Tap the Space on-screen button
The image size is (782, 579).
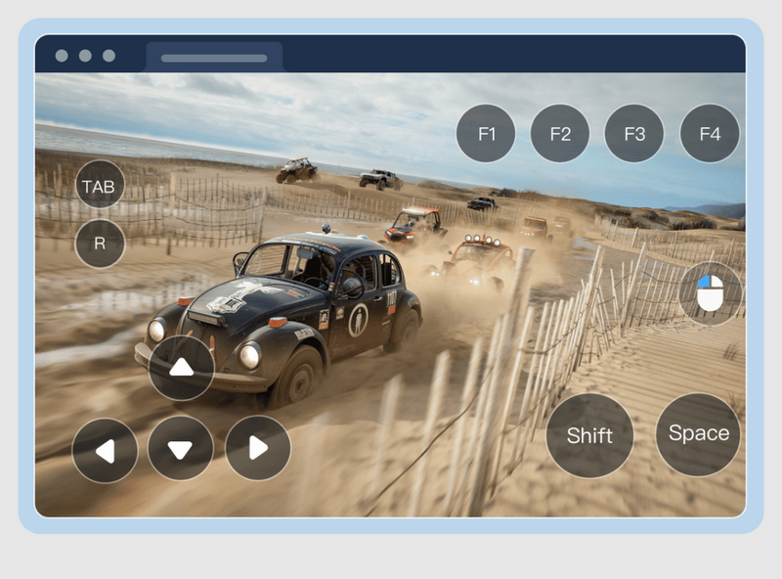[698, 434]
